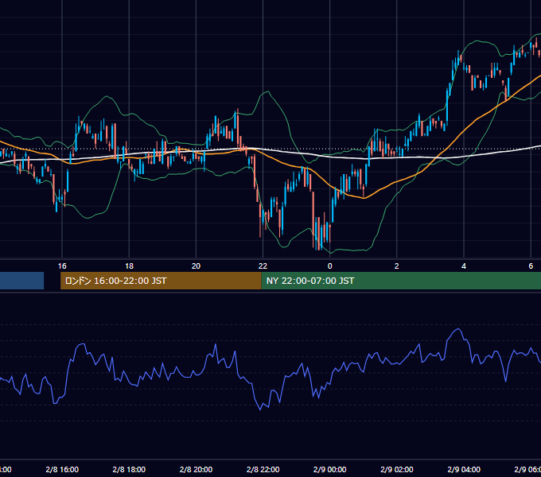Click the blue session bar before London

point(21,281)
